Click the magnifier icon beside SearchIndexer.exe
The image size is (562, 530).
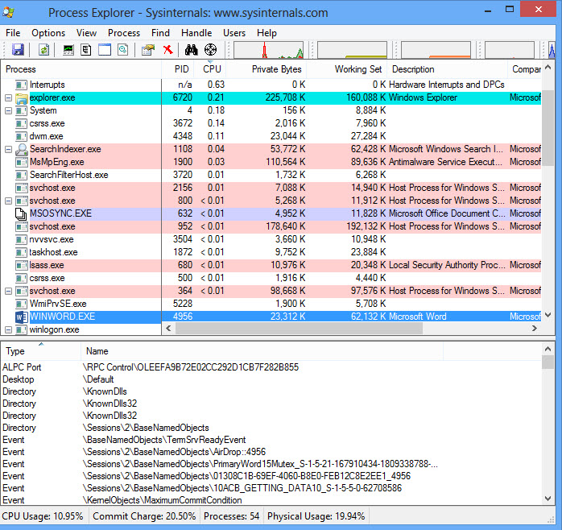point(22,149)
